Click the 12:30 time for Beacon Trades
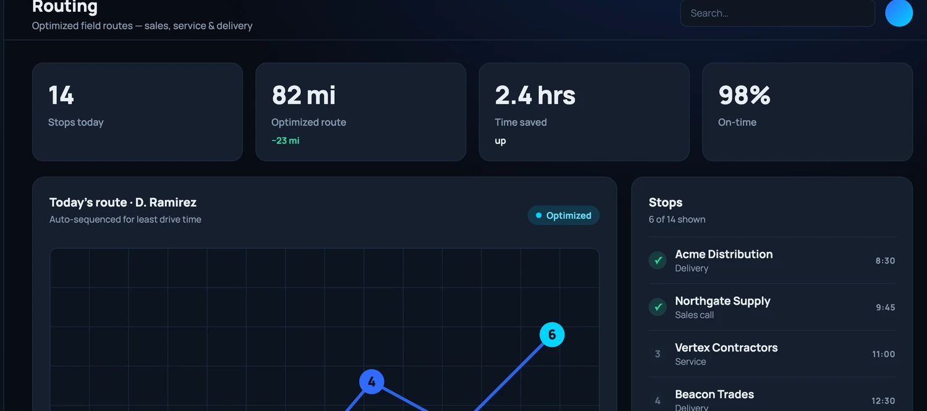Screen dimensions: 927x411 (x=883, y=401)
